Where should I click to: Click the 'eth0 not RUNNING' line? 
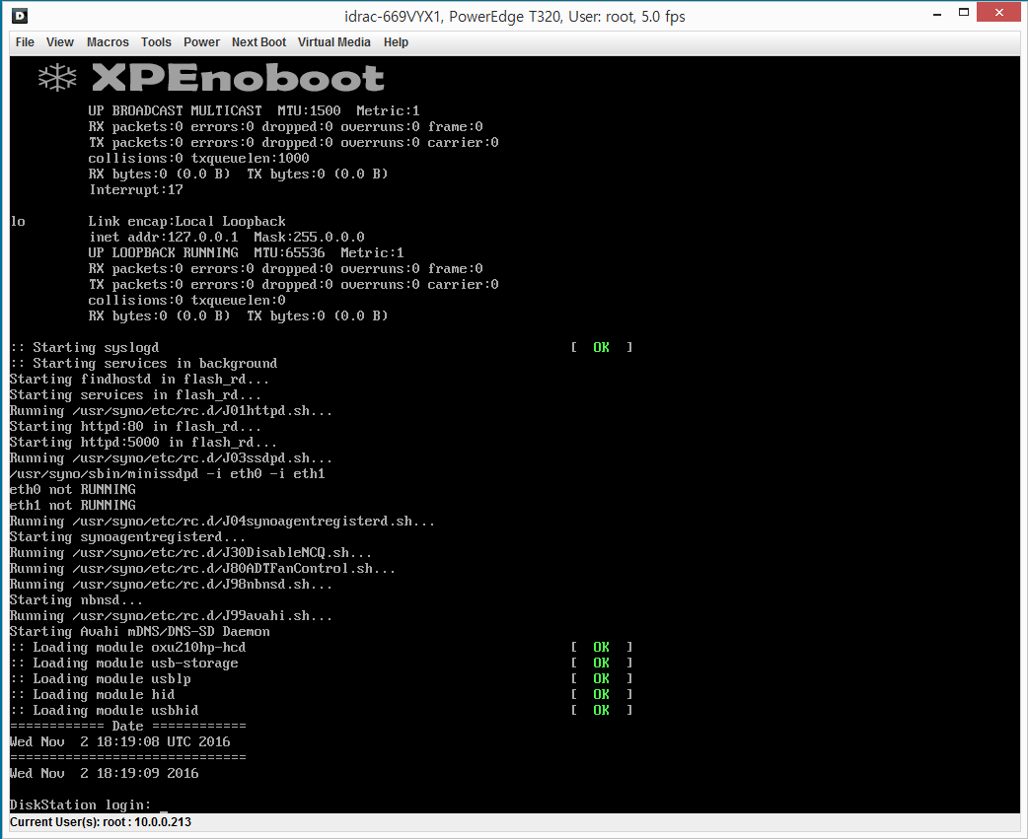point(73,489)
